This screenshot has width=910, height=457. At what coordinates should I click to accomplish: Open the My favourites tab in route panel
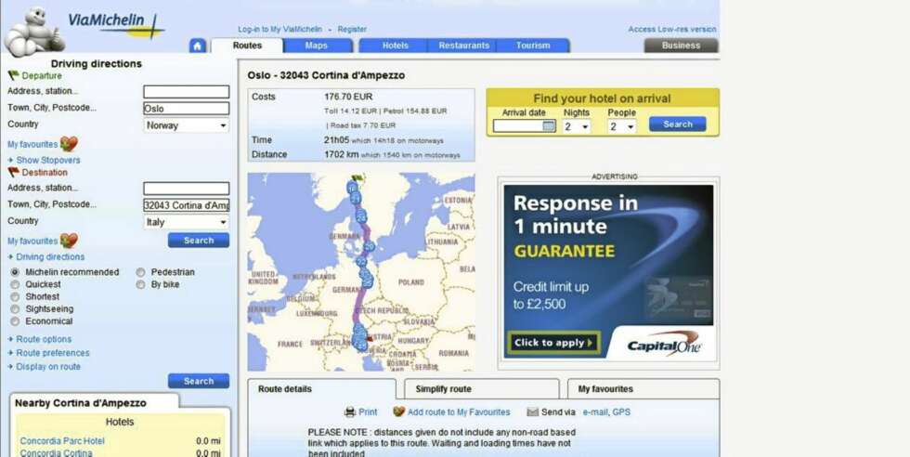click(x=643, y=389)
